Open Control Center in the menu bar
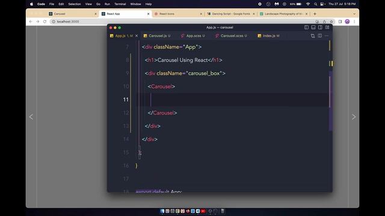Viewport: 385px width, 216px height. (x=322, y=4)
